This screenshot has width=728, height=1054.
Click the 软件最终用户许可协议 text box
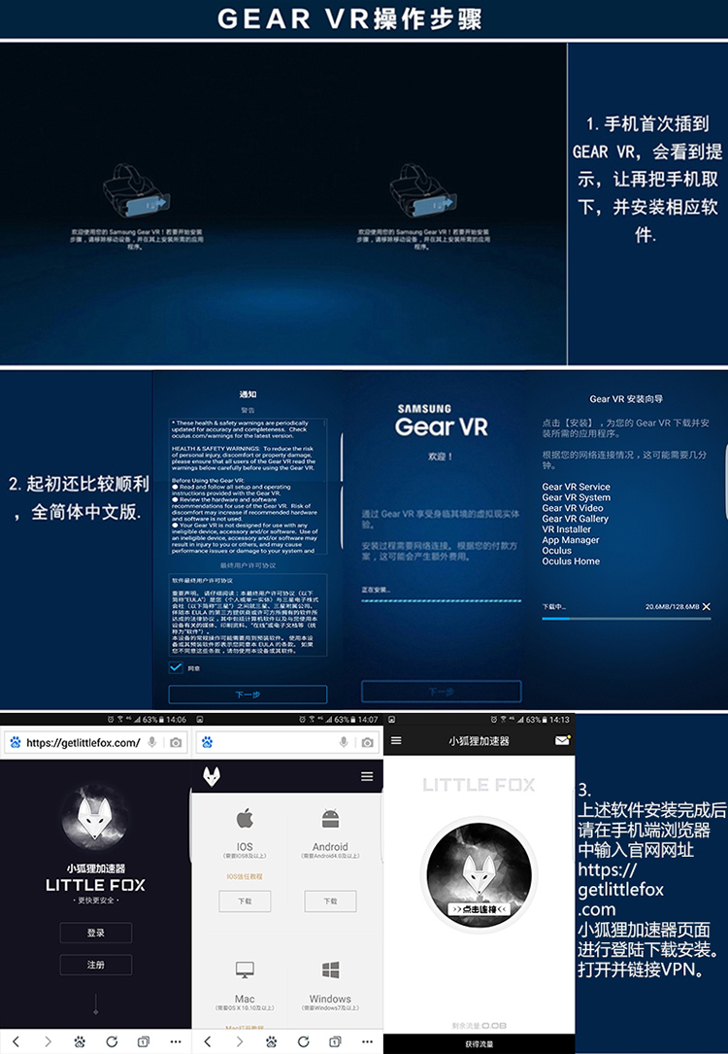(248, 614)
